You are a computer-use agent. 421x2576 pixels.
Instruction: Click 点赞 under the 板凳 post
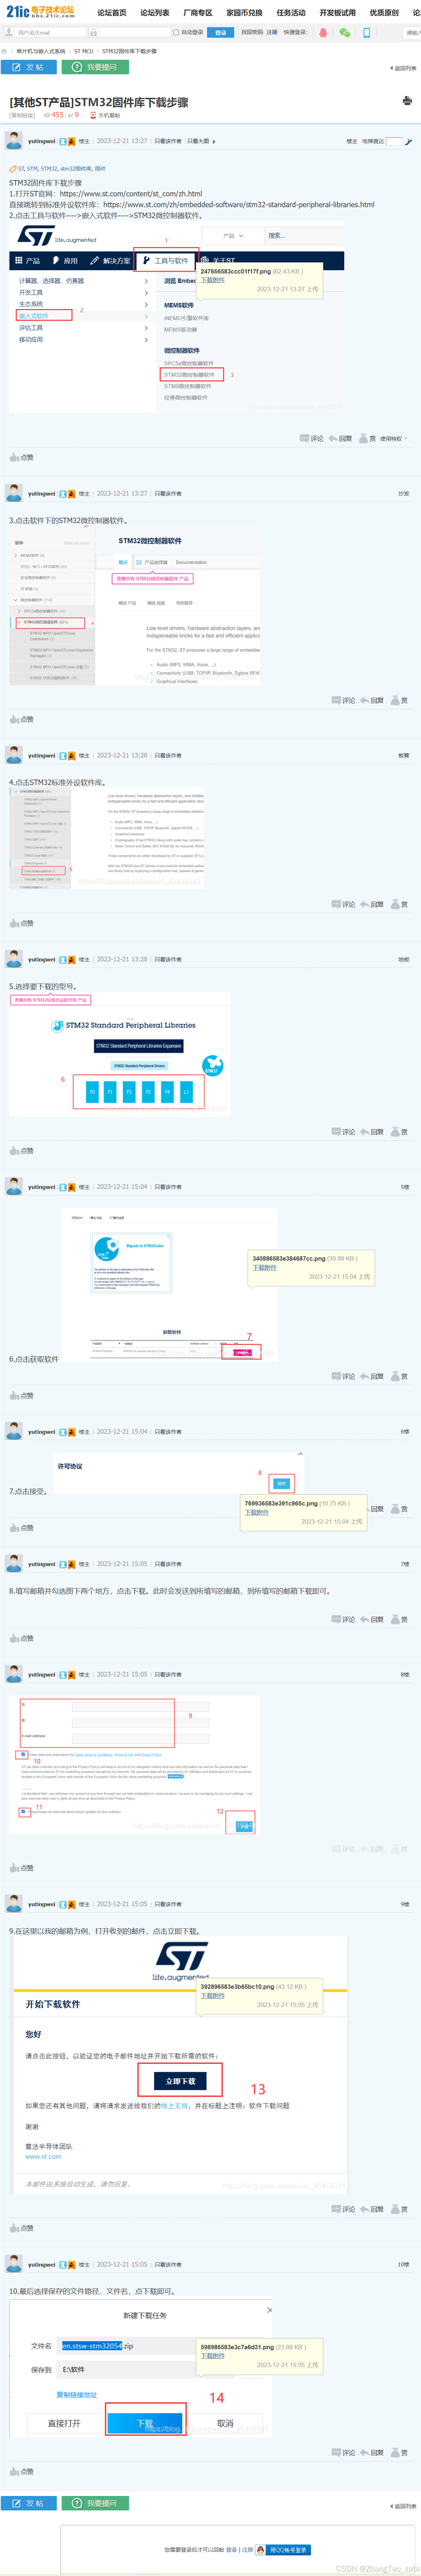(x=22, y=923)
